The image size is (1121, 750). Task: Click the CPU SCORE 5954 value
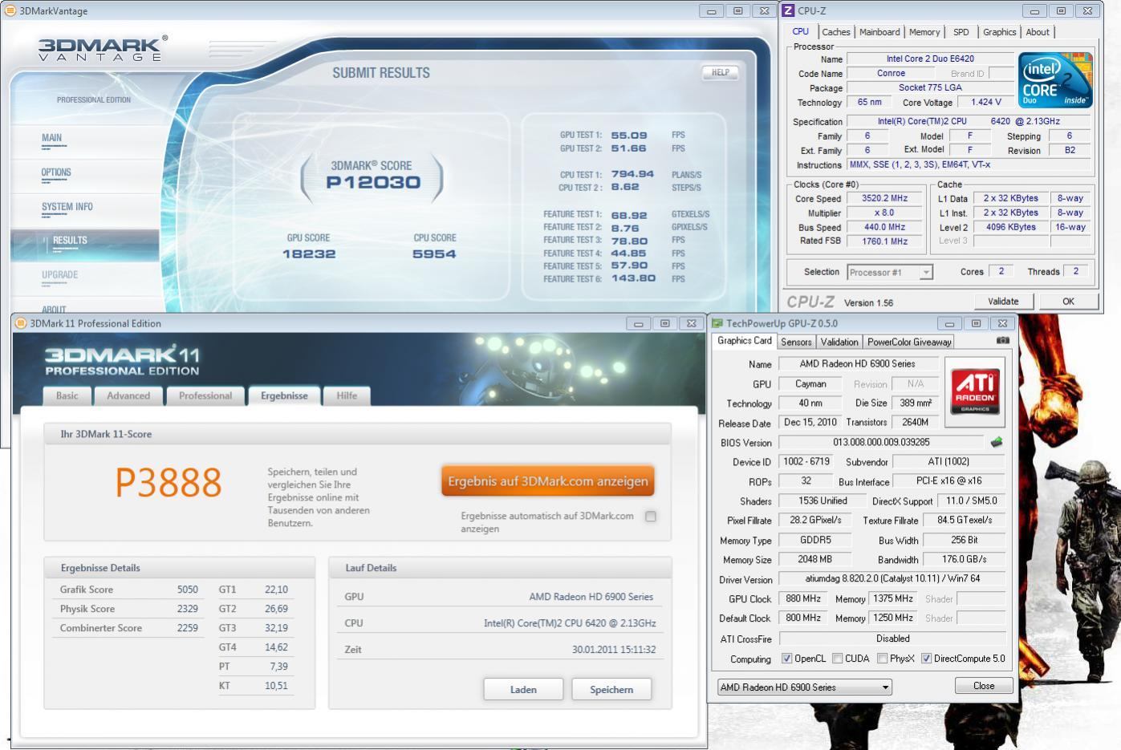[434, 254]
